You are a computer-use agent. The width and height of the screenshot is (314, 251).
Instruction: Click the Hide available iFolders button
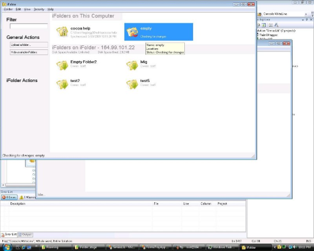[x=29, y=52]
